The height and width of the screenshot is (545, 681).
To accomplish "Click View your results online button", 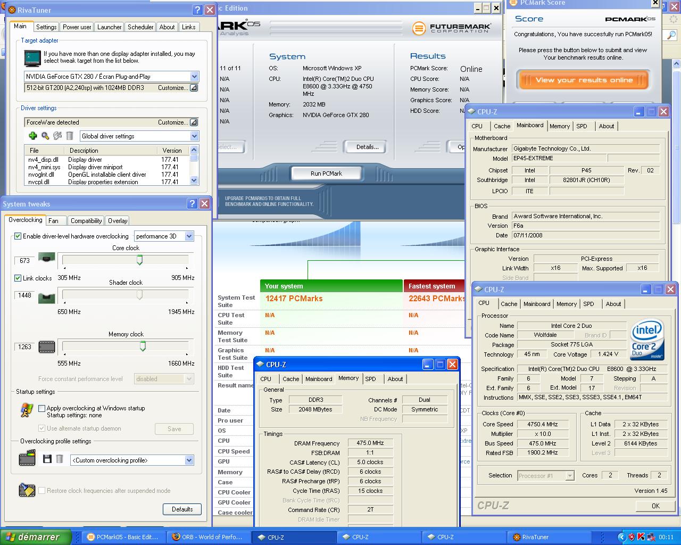I will point(584,80).
